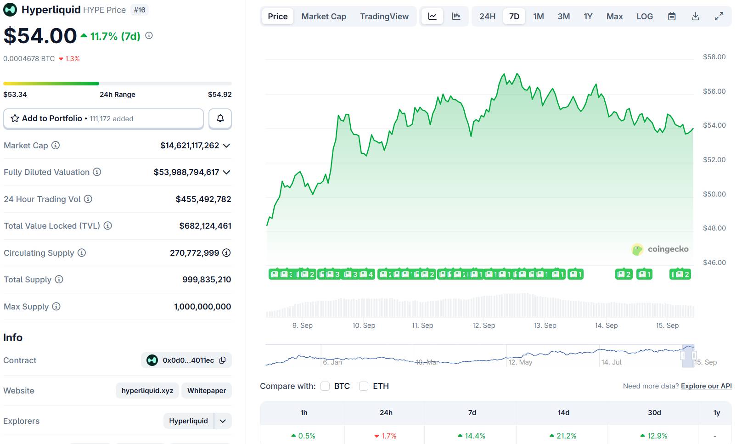Select the line chart view icon
This screenshot has height=444, width=742.
[433, 17]
